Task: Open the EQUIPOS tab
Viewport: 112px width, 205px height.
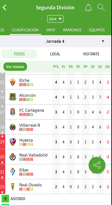Action: [x=97, y=30]
